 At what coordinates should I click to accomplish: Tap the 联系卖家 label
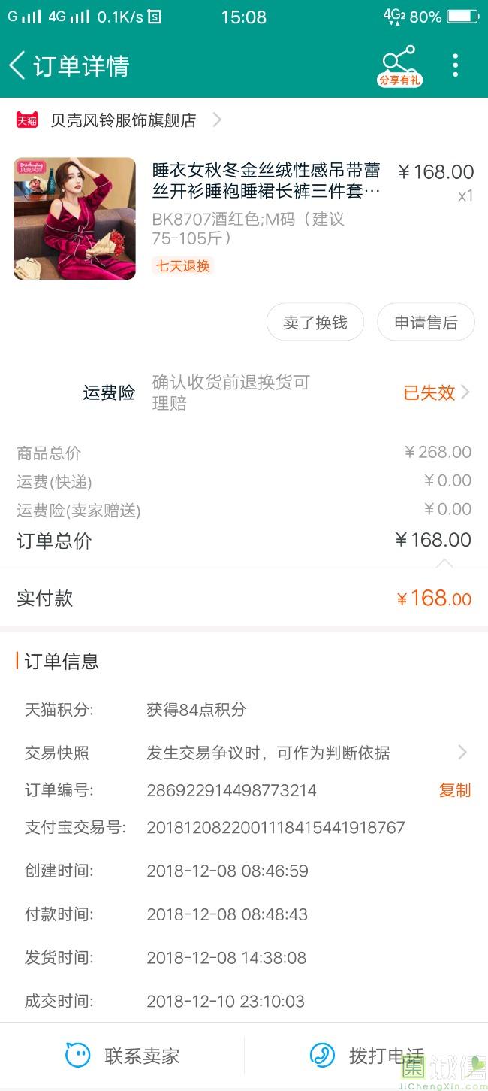(142, 1056)
